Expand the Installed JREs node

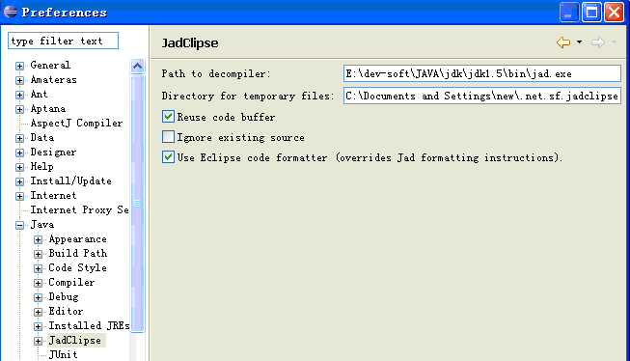[38, 326]
